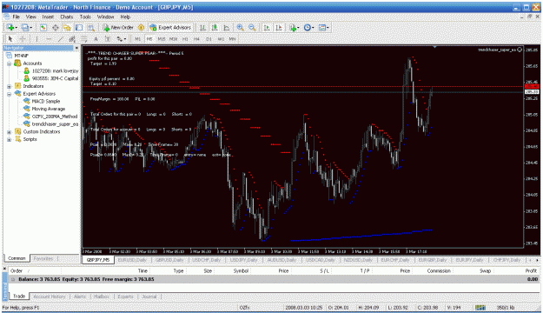Zoom in on the chart
This screenshot has width=543, height=313.
coord(240,27)
